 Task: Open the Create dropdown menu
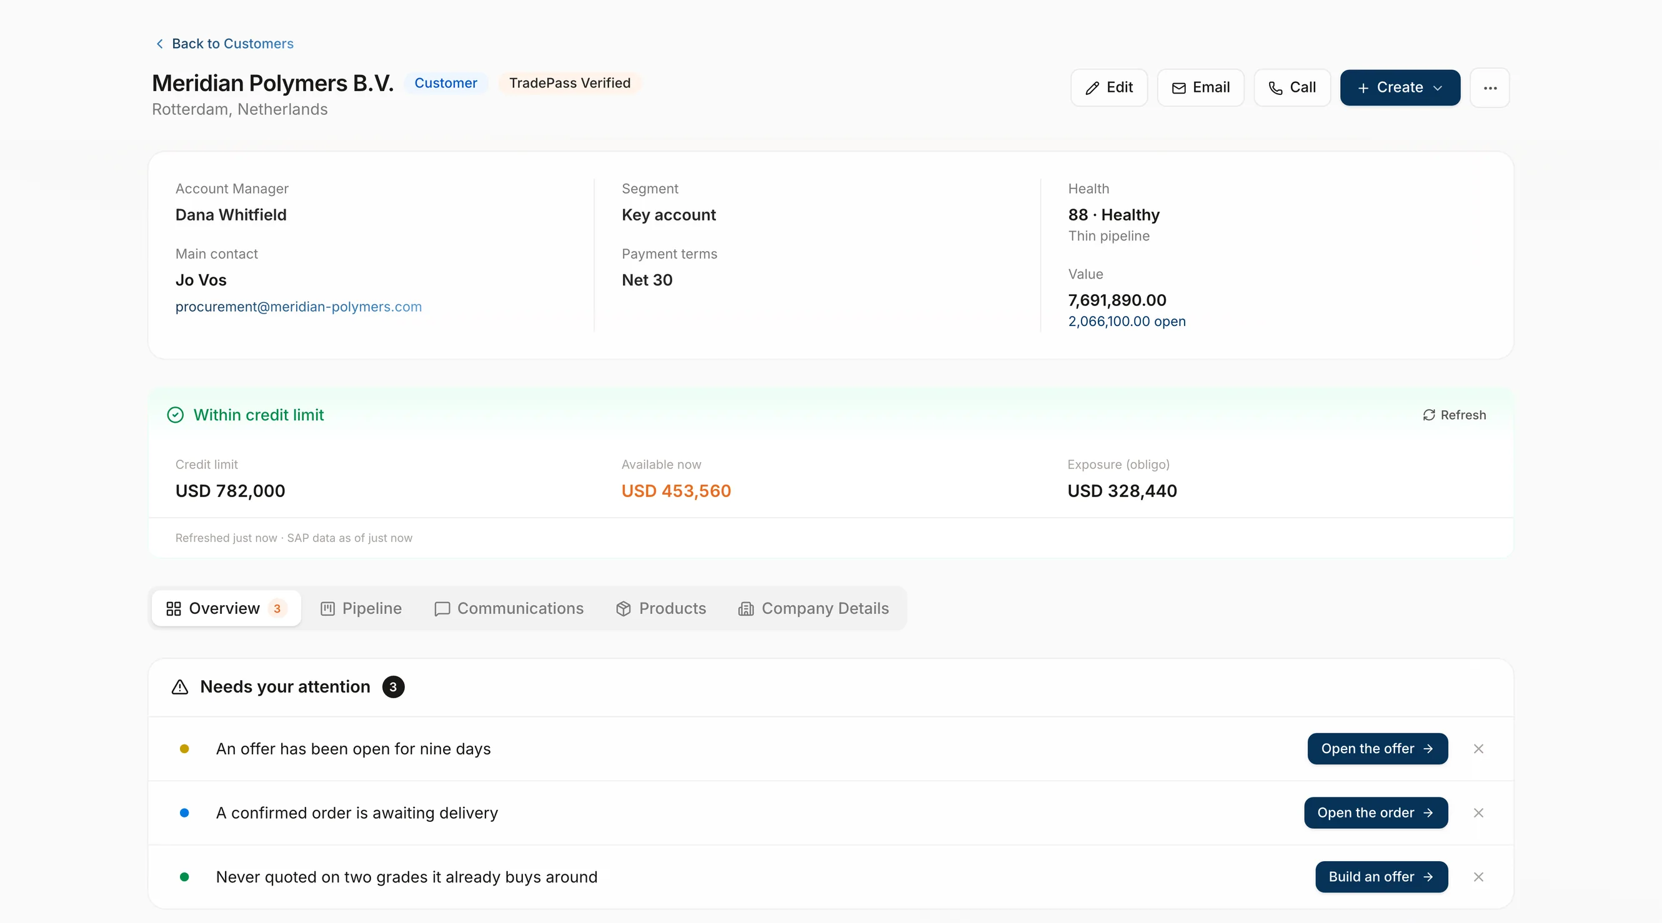click(1400, 87)
